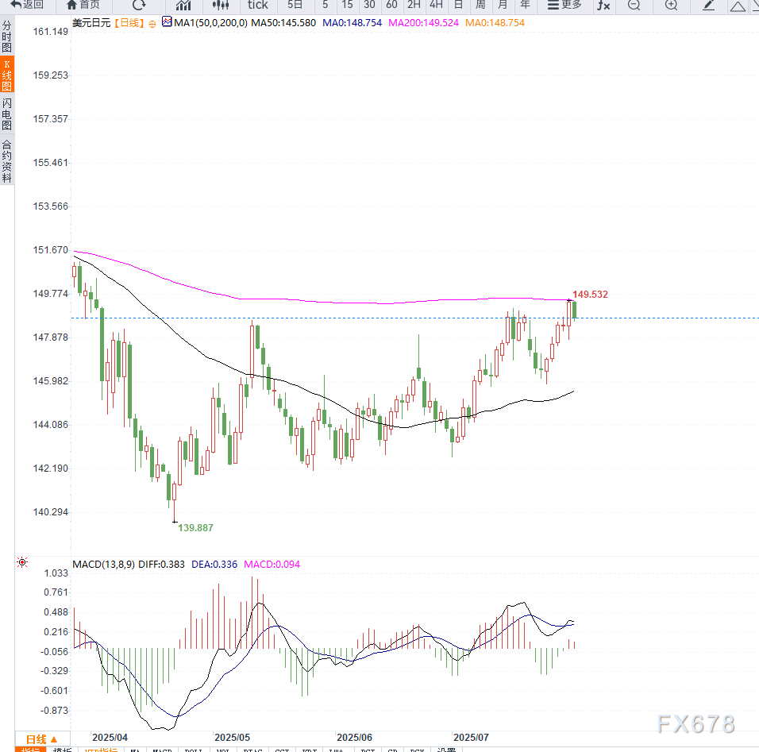Toggle the MACD indicator settings sun icon
Screen dimensions: 759x752
(22, 563)
